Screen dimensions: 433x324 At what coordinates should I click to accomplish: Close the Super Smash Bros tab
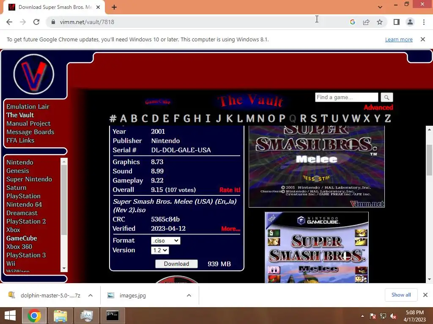(98, 7)
